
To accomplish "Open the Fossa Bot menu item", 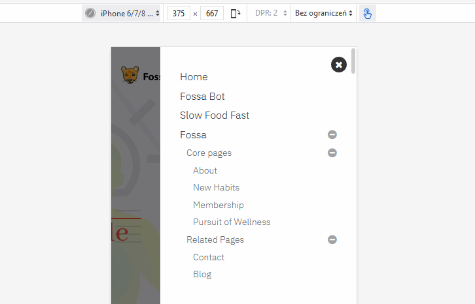I will (x=202, y=97).
